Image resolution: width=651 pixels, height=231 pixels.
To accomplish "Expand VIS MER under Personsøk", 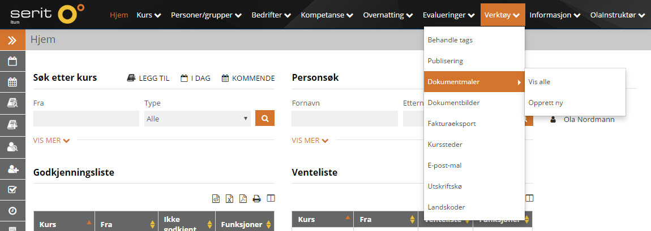I will click(310, 140).
